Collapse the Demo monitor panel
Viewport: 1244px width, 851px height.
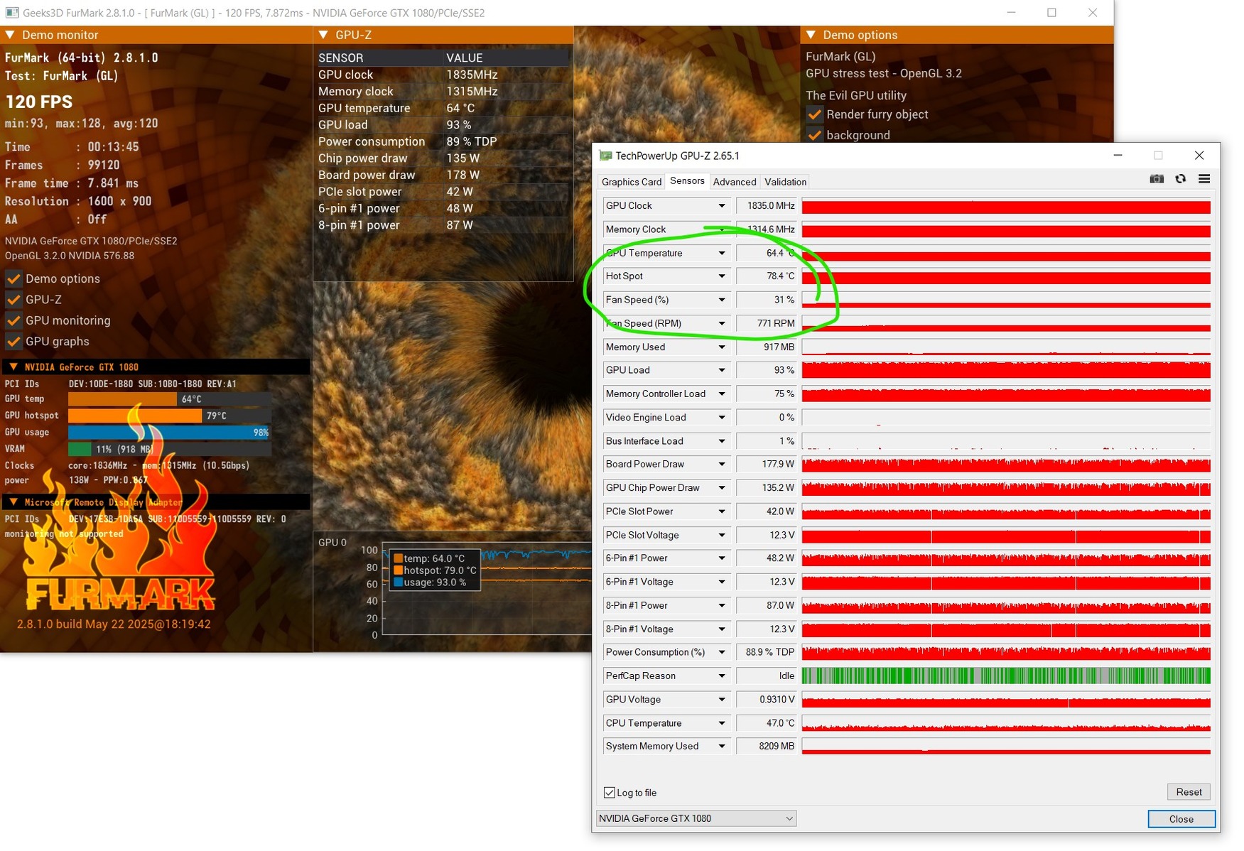tap(10, 35)
